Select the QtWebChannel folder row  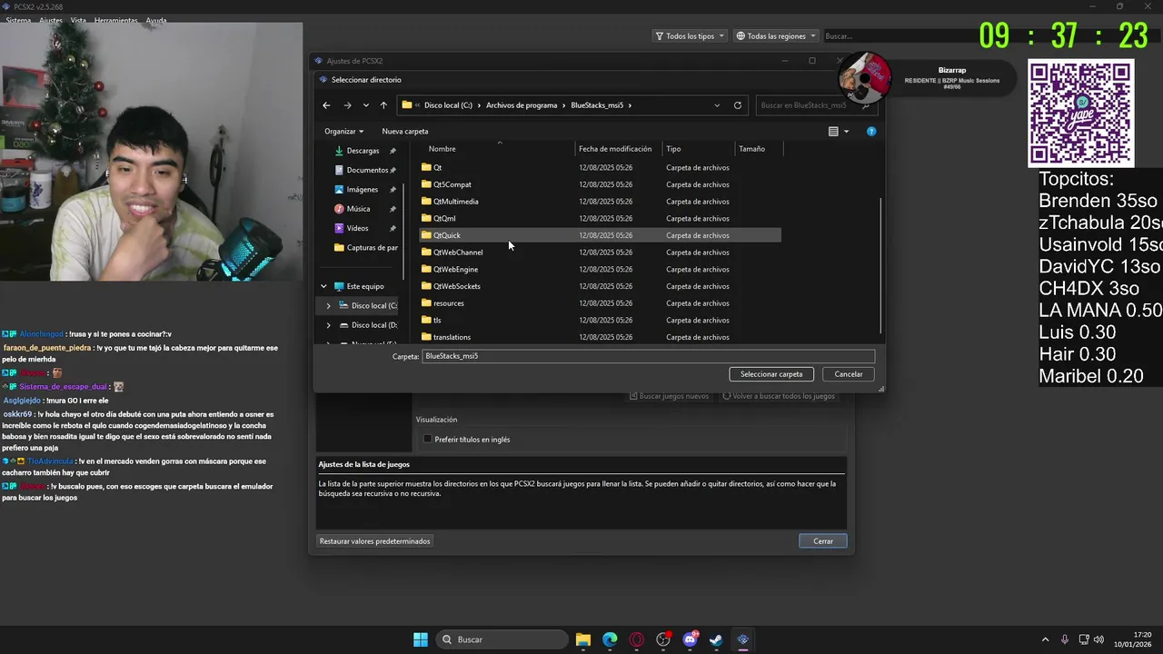click(x=600, y=253)
